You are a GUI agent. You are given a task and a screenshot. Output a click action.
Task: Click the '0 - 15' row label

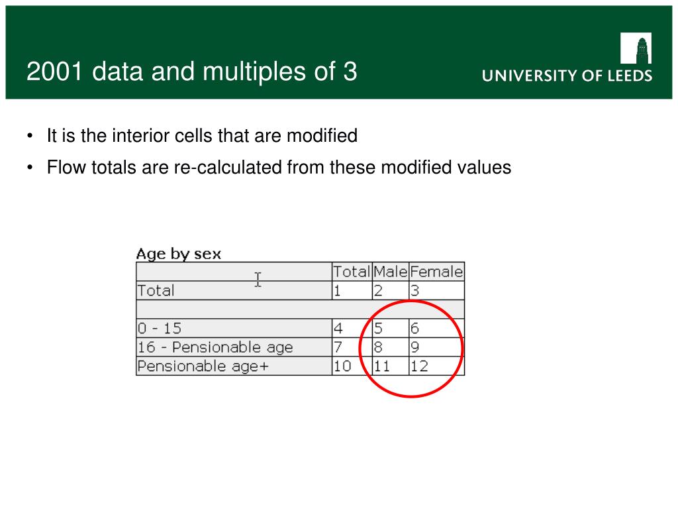click(x=234, y=329)
